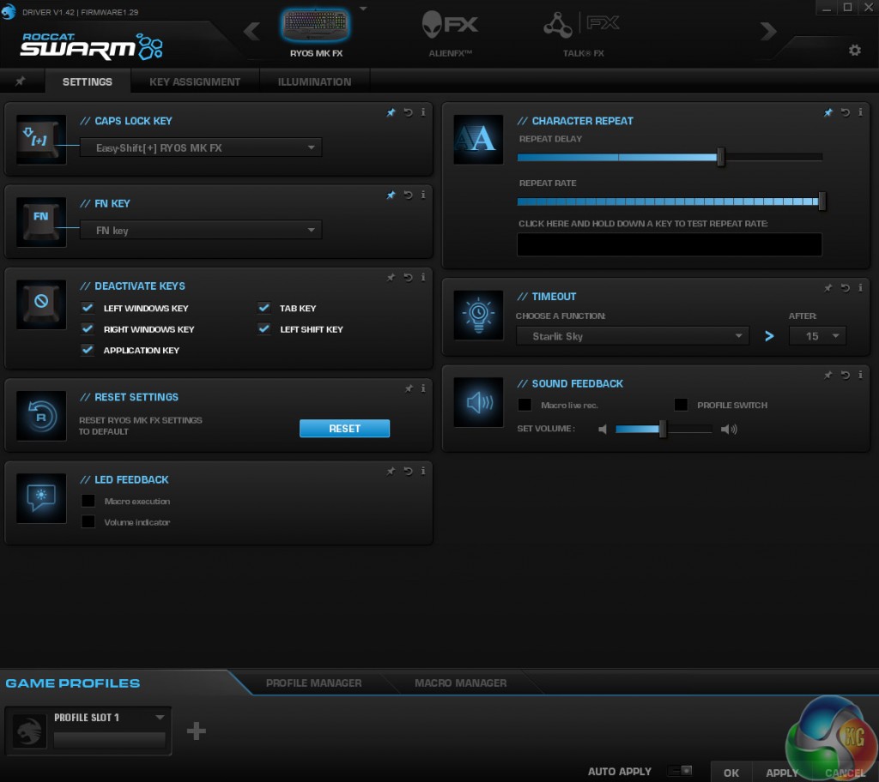Pin the Character Repeat panel
The image size is (879, 782).
coord(828,112)
